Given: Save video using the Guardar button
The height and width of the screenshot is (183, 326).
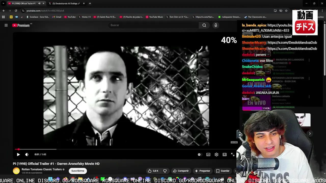Looking at the screenshot, I should pos(223,171).
